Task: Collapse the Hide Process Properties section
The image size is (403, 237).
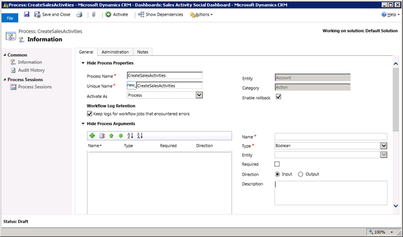Action: click(x=83, y=63)
